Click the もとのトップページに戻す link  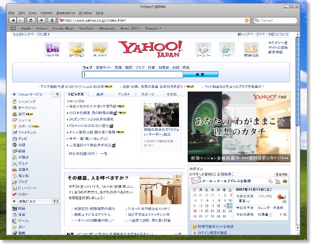(x=32, y=34)
